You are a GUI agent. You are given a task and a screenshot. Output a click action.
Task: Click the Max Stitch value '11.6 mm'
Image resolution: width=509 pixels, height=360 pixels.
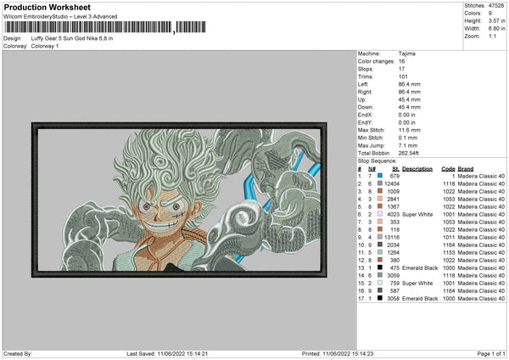click(410, 130)
